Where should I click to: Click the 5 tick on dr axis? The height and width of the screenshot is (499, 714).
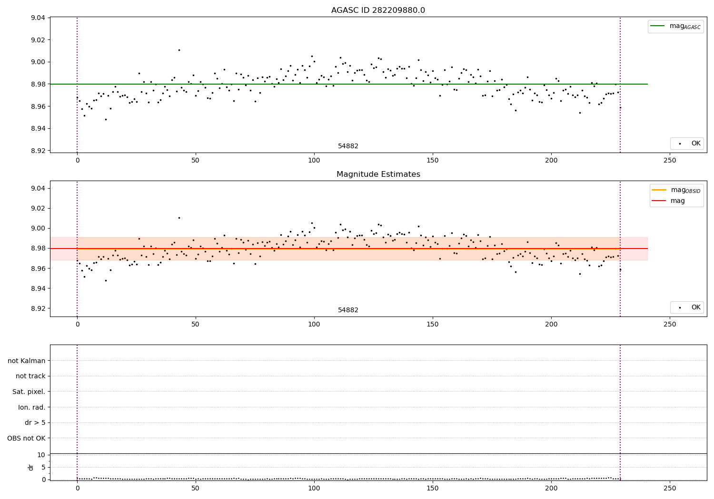tap(43, 467)
